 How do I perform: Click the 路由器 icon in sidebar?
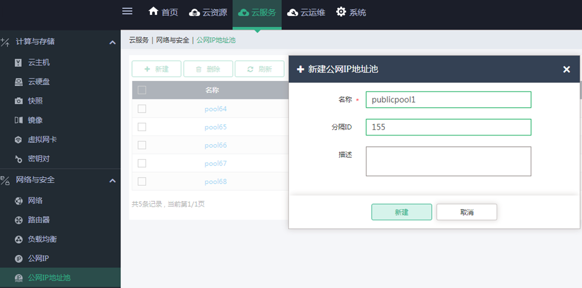coord(19,220)
